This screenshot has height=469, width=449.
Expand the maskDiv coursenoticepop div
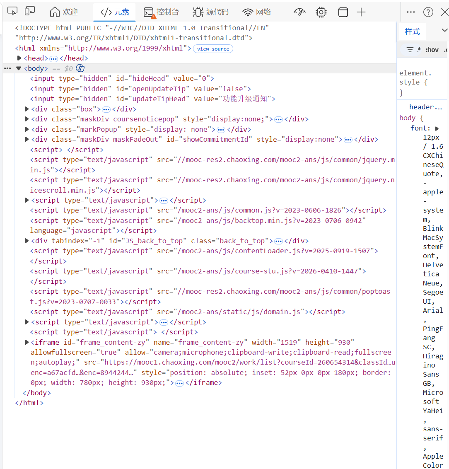(27, 119)
